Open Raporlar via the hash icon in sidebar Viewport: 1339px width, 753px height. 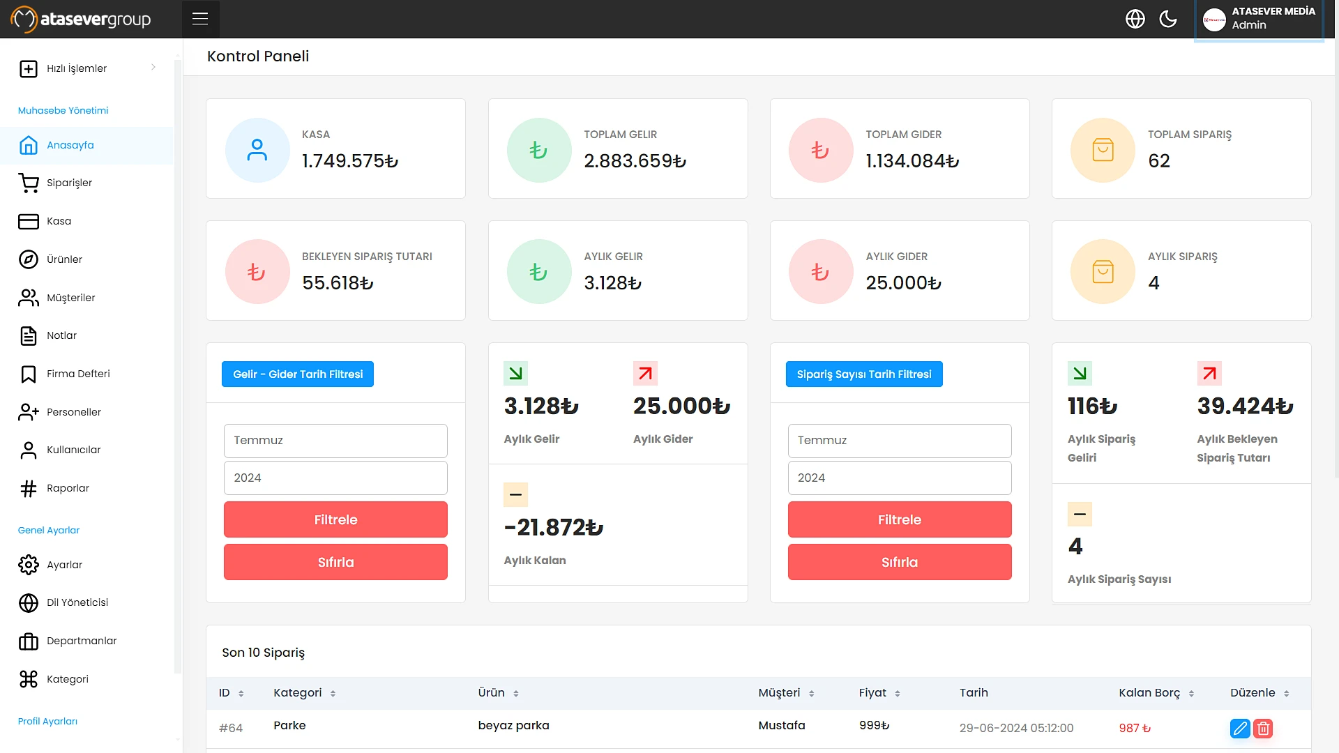coord(29,489)
